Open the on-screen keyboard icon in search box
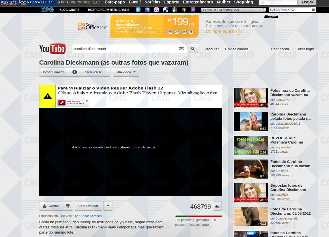The height and width of the screenshot is (237, 329). point(181,49)
